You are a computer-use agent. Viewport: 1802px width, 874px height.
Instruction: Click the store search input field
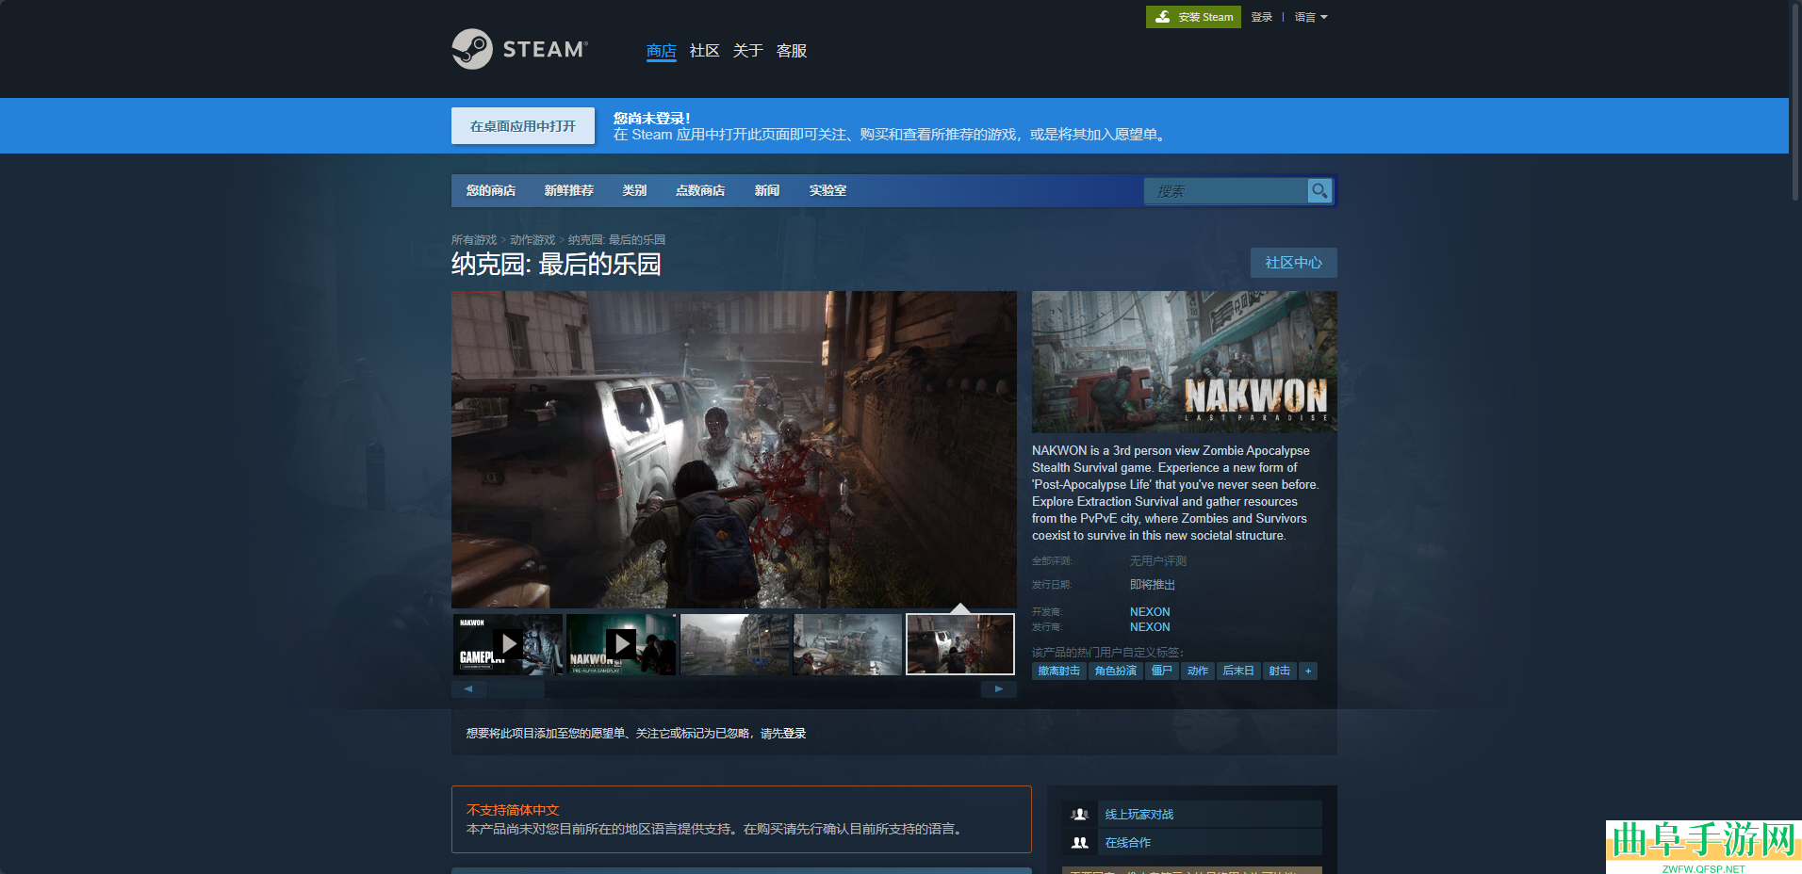pos(1225,190)
